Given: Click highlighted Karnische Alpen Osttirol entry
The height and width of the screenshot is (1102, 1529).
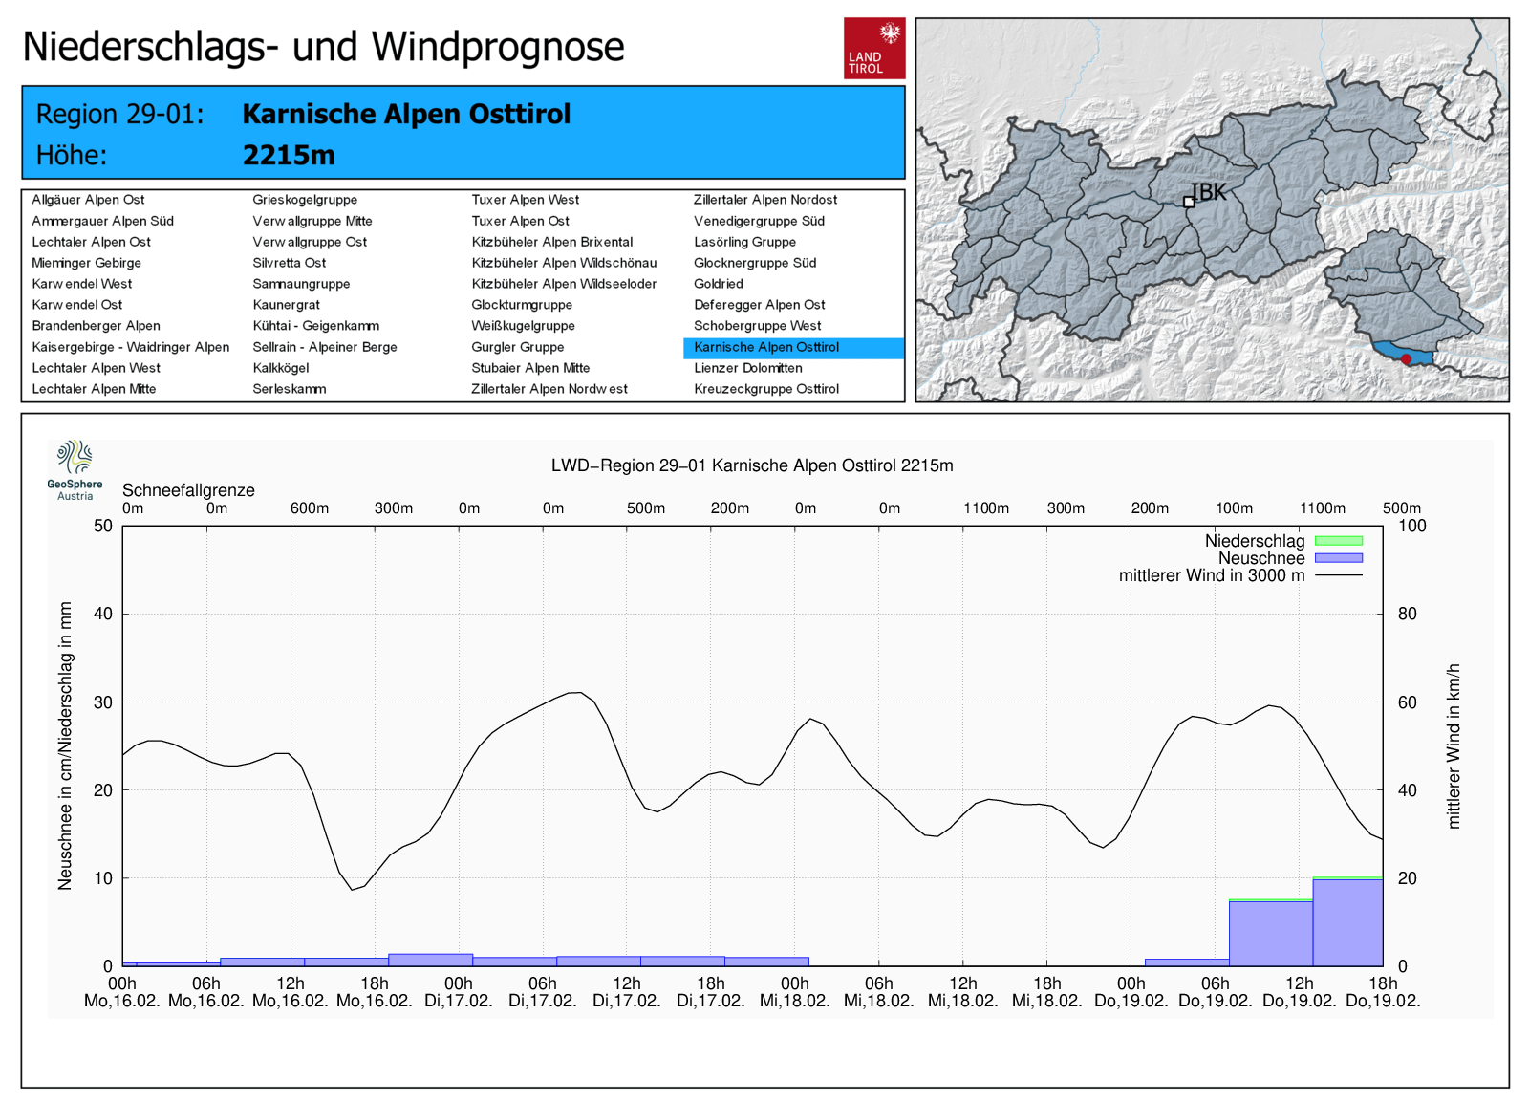Looking at the screenshot, I should click(x=793, y=348).
